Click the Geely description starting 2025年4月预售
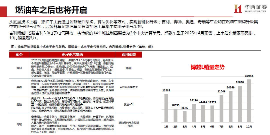This screenshot has height=135, width=270. pos(72,68)
